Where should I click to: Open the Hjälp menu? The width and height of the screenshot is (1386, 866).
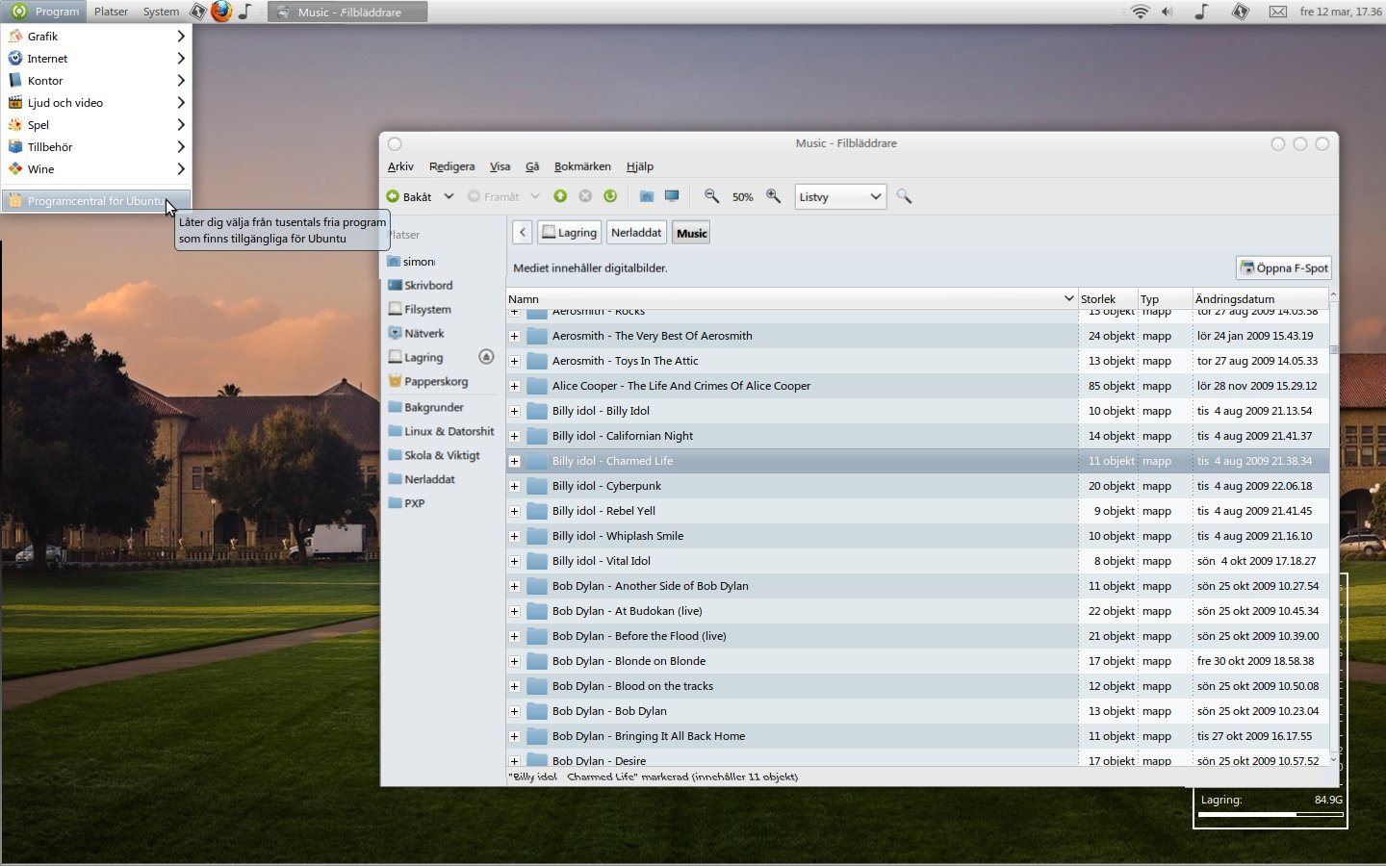coord(639,166)
